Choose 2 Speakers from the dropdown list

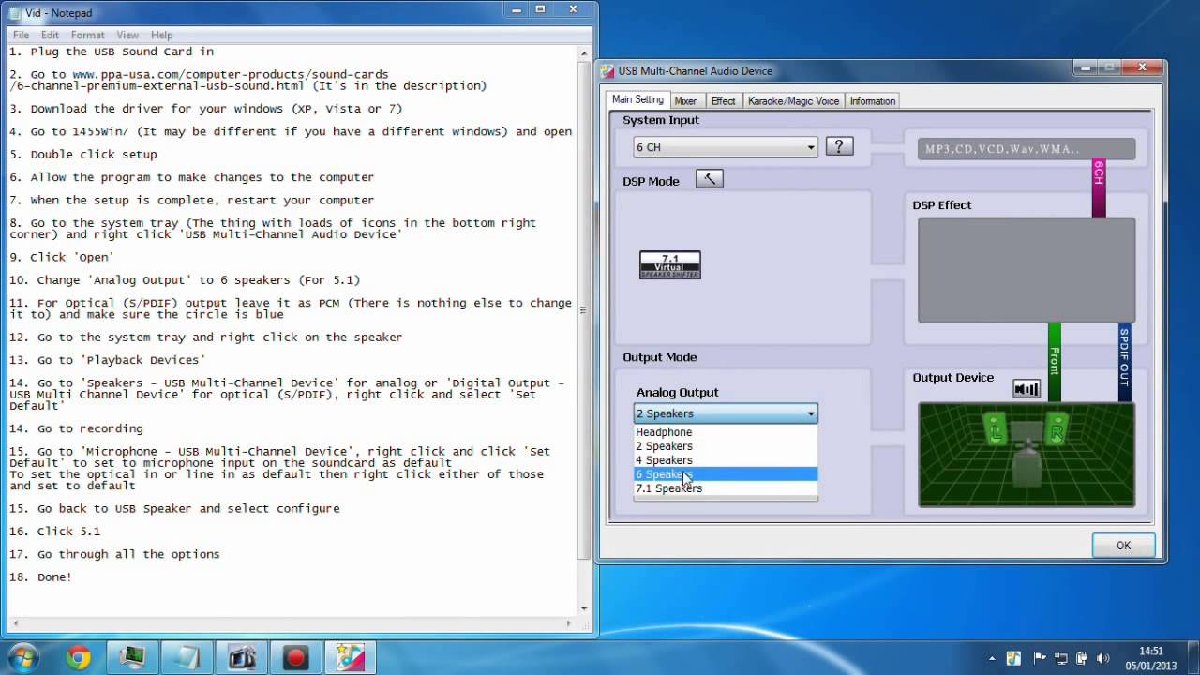(x=726, y=446)
